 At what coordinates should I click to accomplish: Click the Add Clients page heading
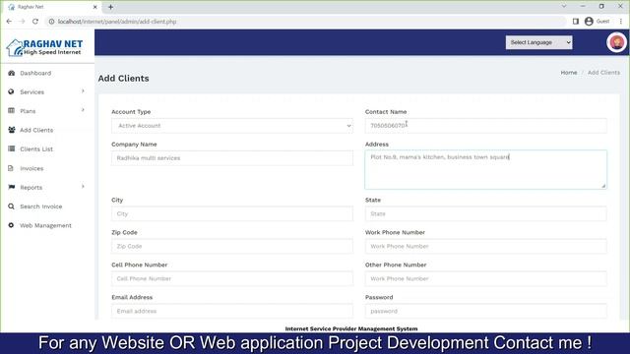coord(123,79)
